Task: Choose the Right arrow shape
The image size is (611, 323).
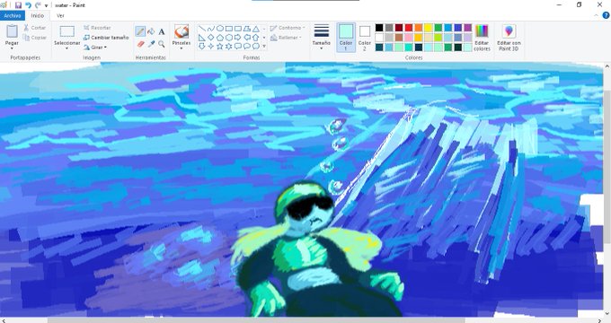Action: tap(238, 38)
